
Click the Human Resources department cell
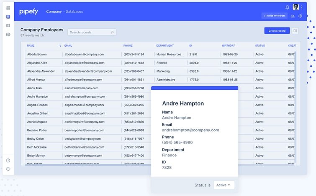click(x=169, y=54)
